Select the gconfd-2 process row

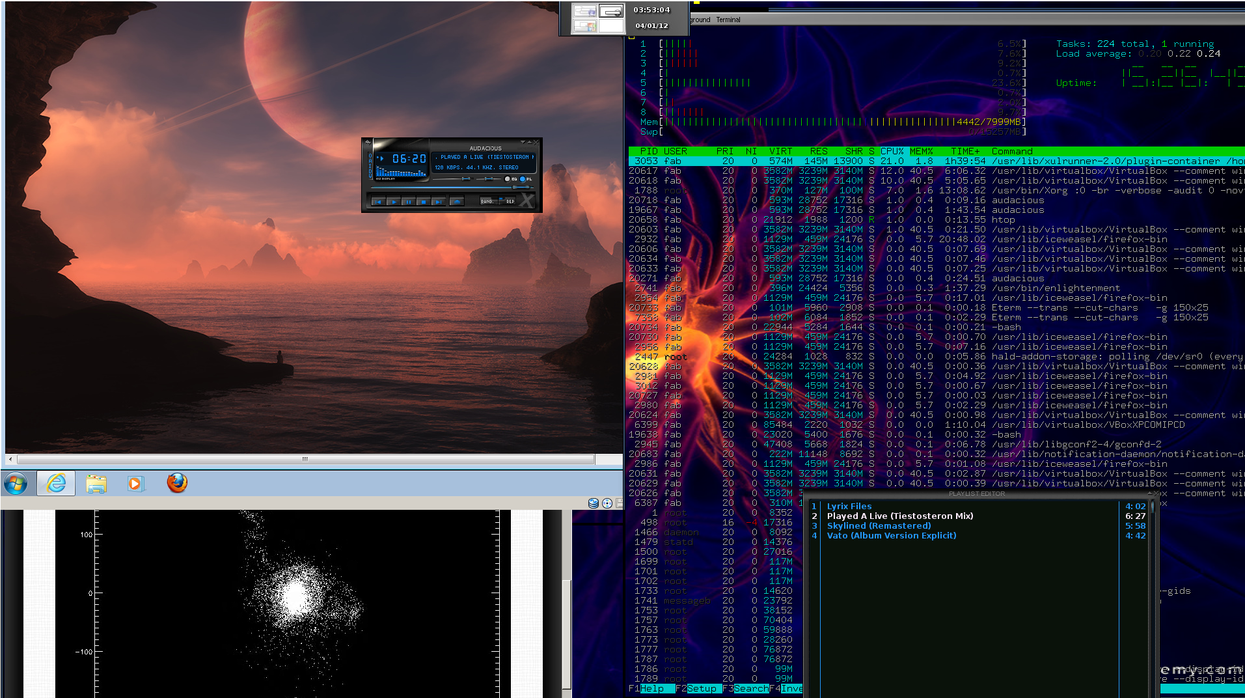point(936,444)
